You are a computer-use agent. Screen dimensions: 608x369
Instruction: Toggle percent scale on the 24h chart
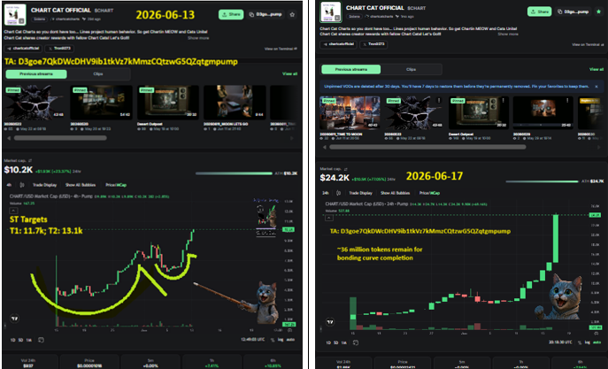(581, 342)
